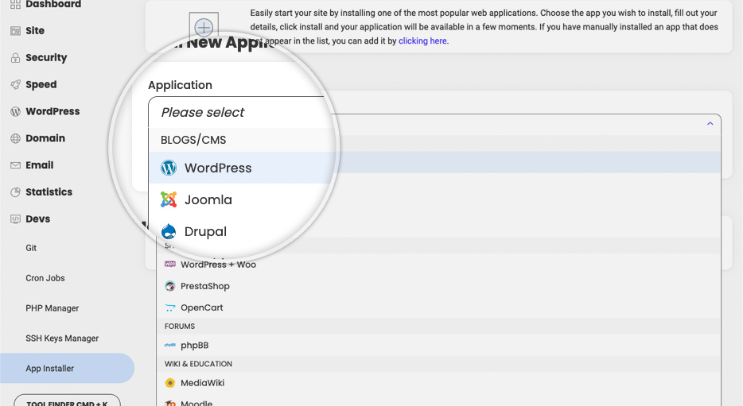Select App Installer in sidebar
This screenshot has height=406, width=743.
click(x=68, y=368)
